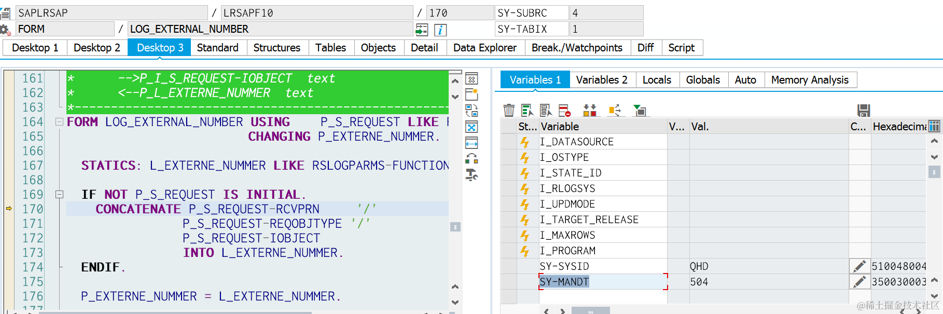943x314 pixels.
Task: Click the pencil icon for SY-SYSID
Action: tap(859, 266)
